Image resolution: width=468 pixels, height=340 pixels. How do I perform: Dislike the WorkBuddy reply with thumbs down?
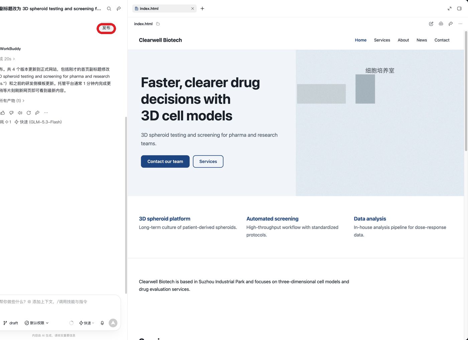point(11,113)
